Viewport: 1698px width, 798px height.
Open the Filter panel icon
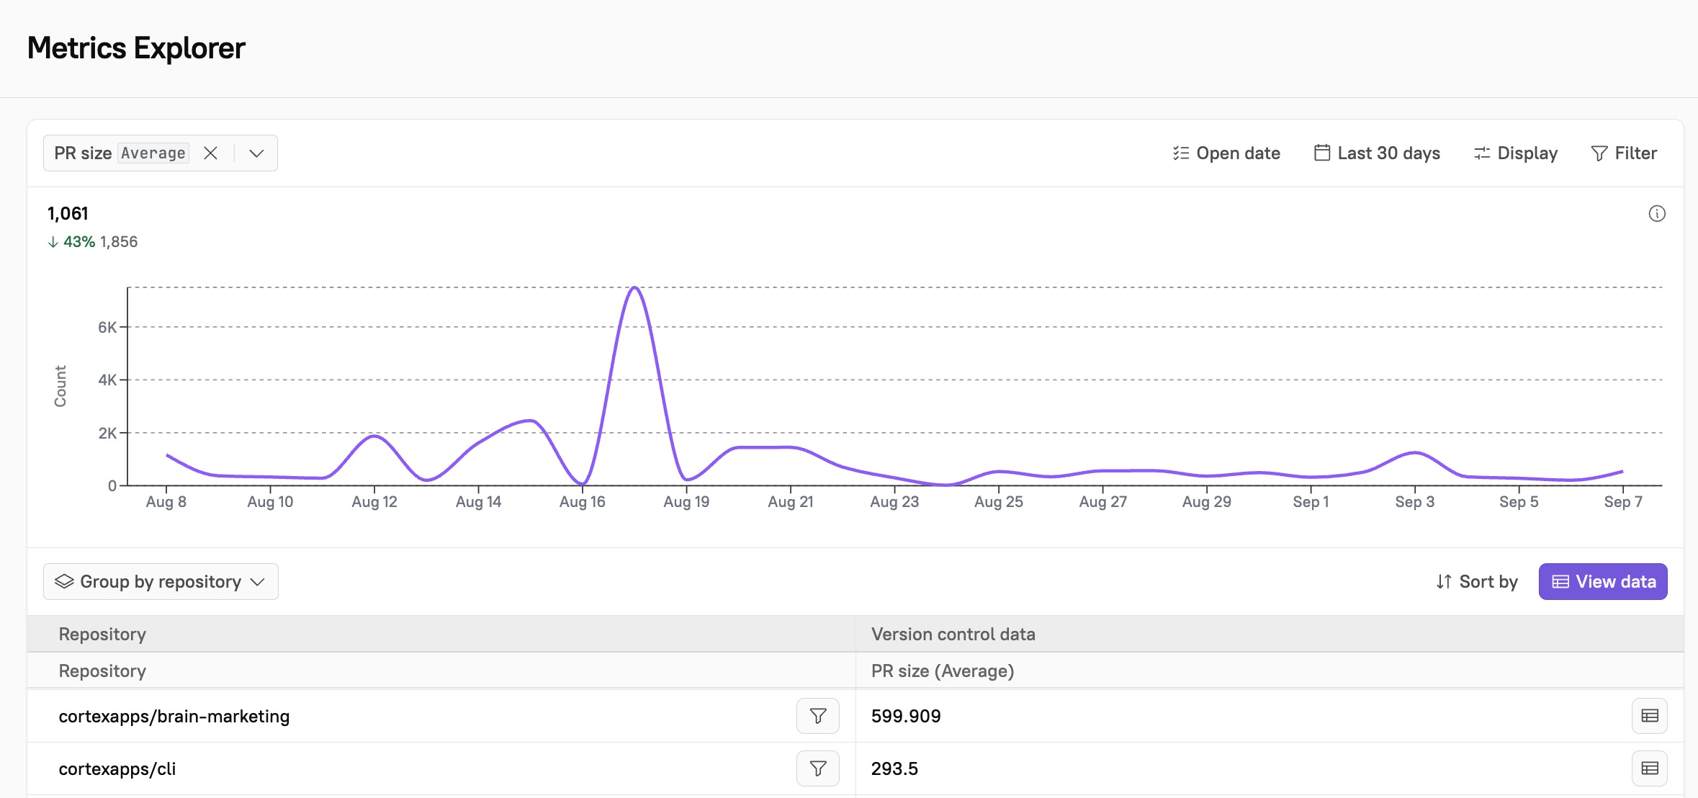[1599, 153]
